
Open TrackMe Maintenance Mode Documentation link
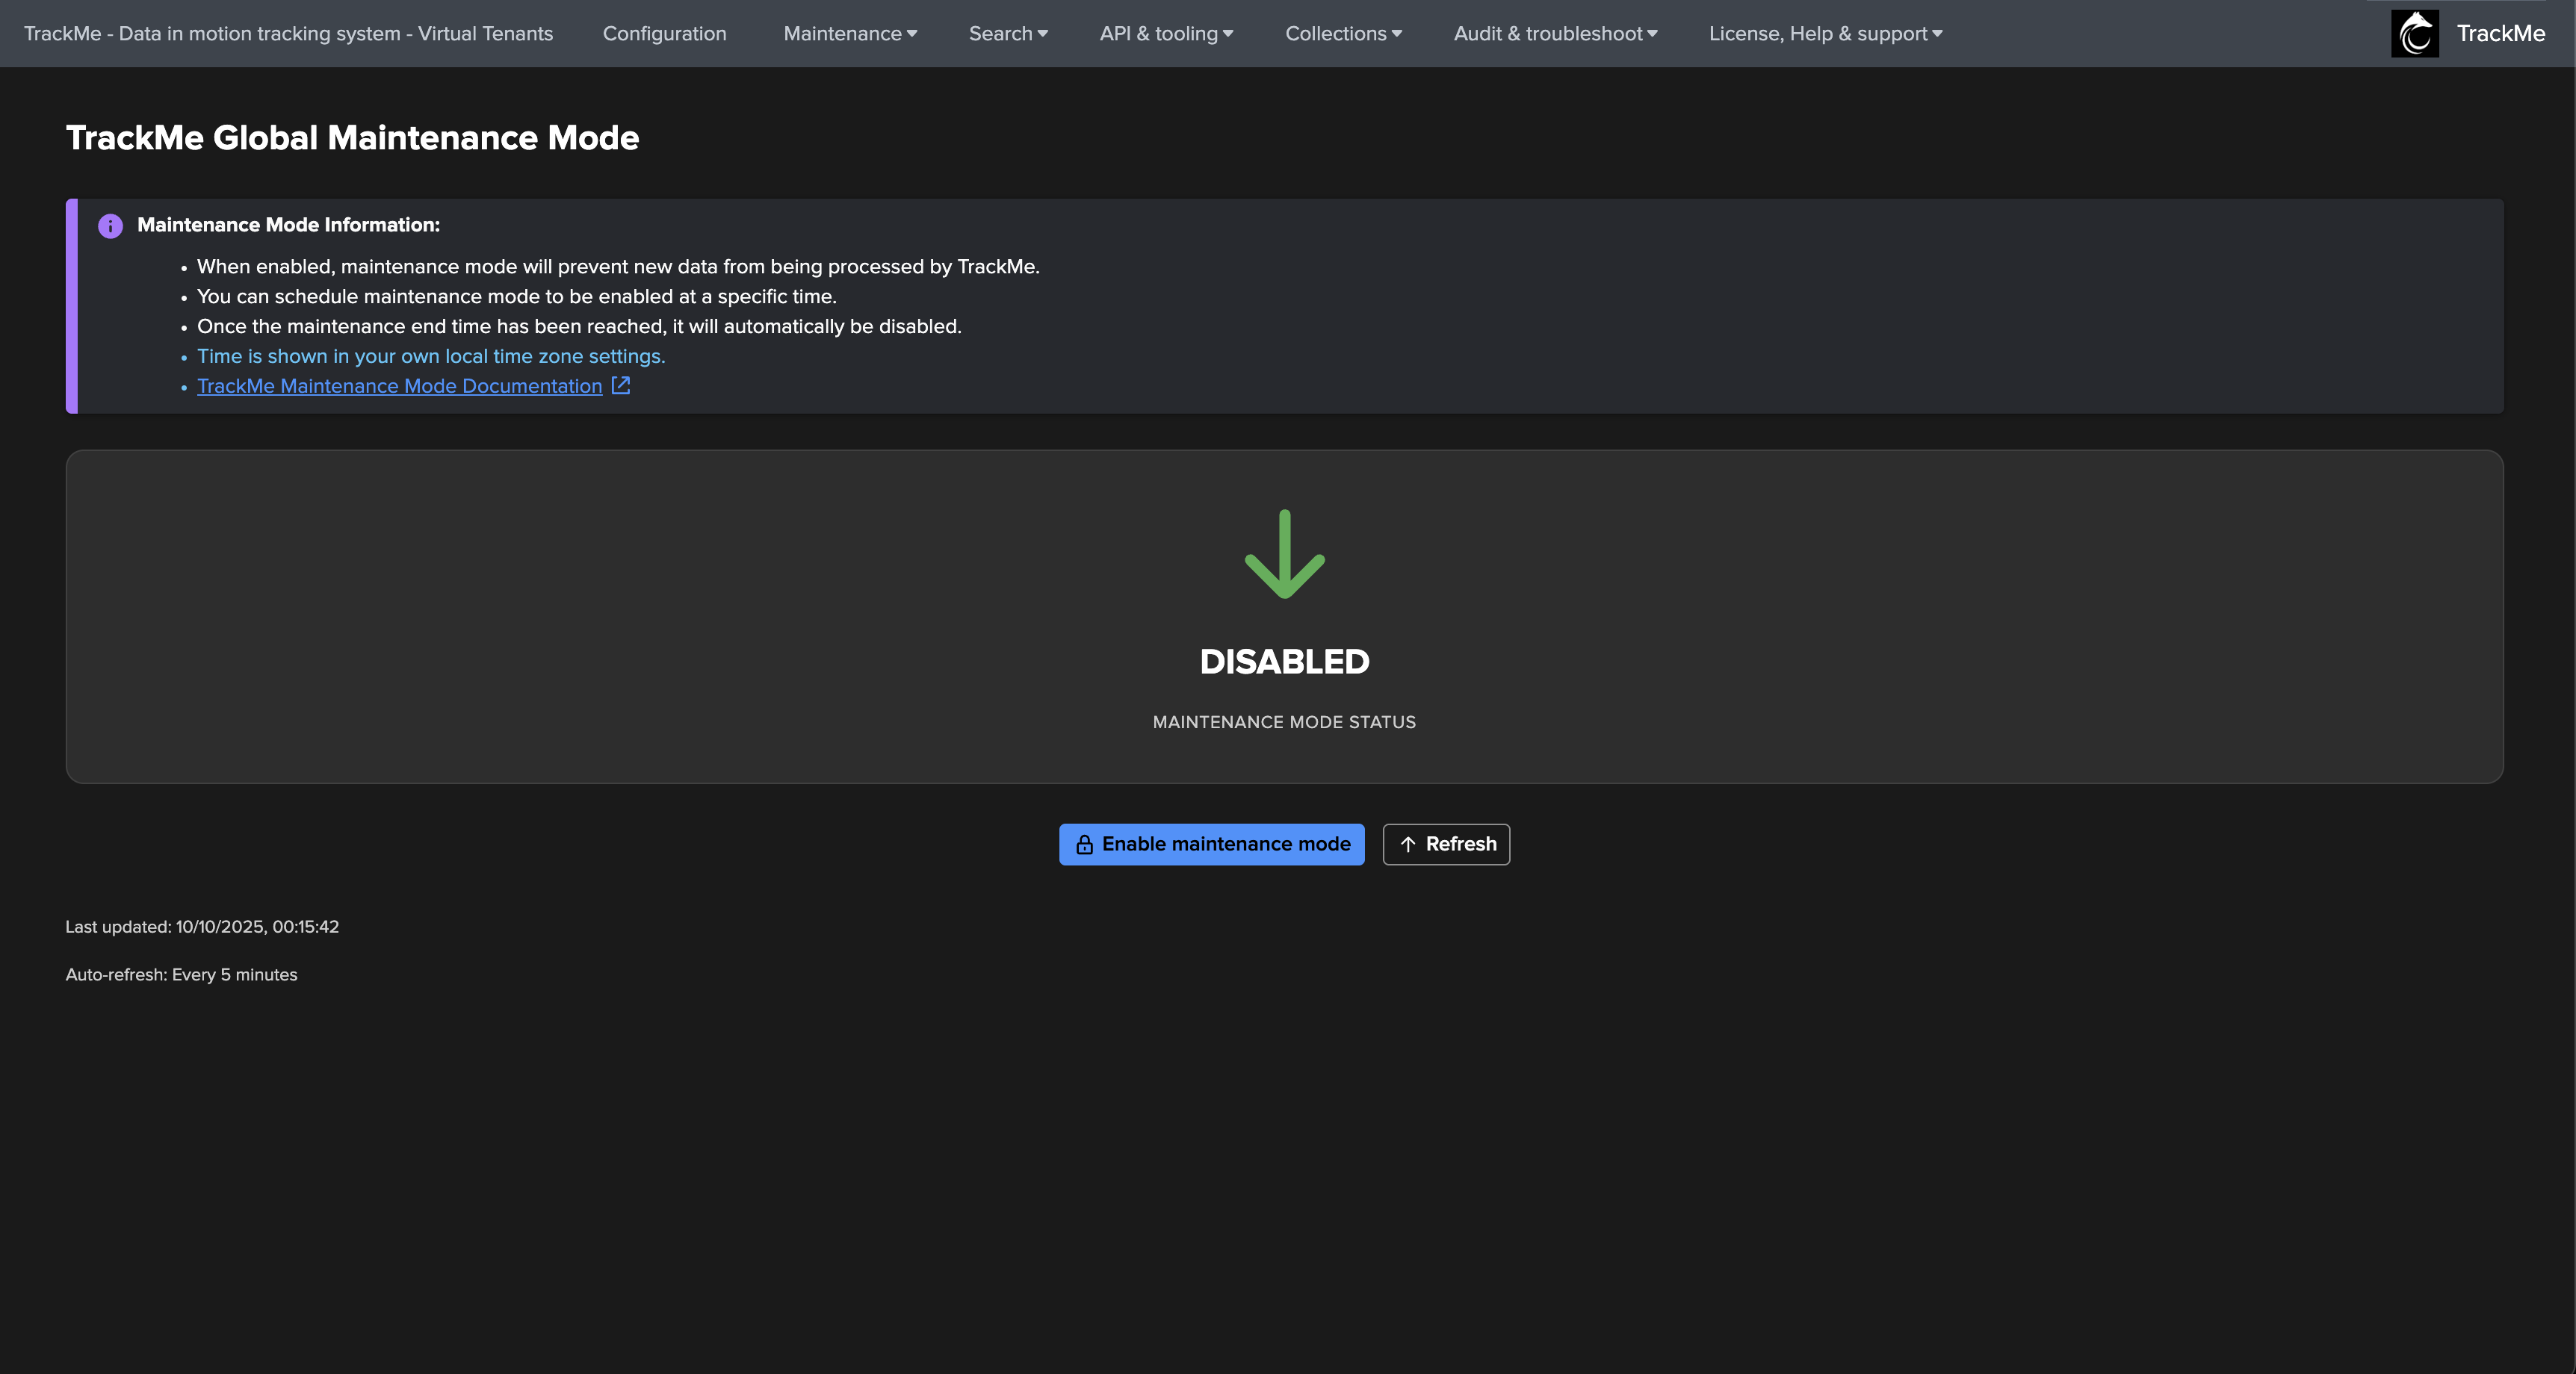(399, 386)
